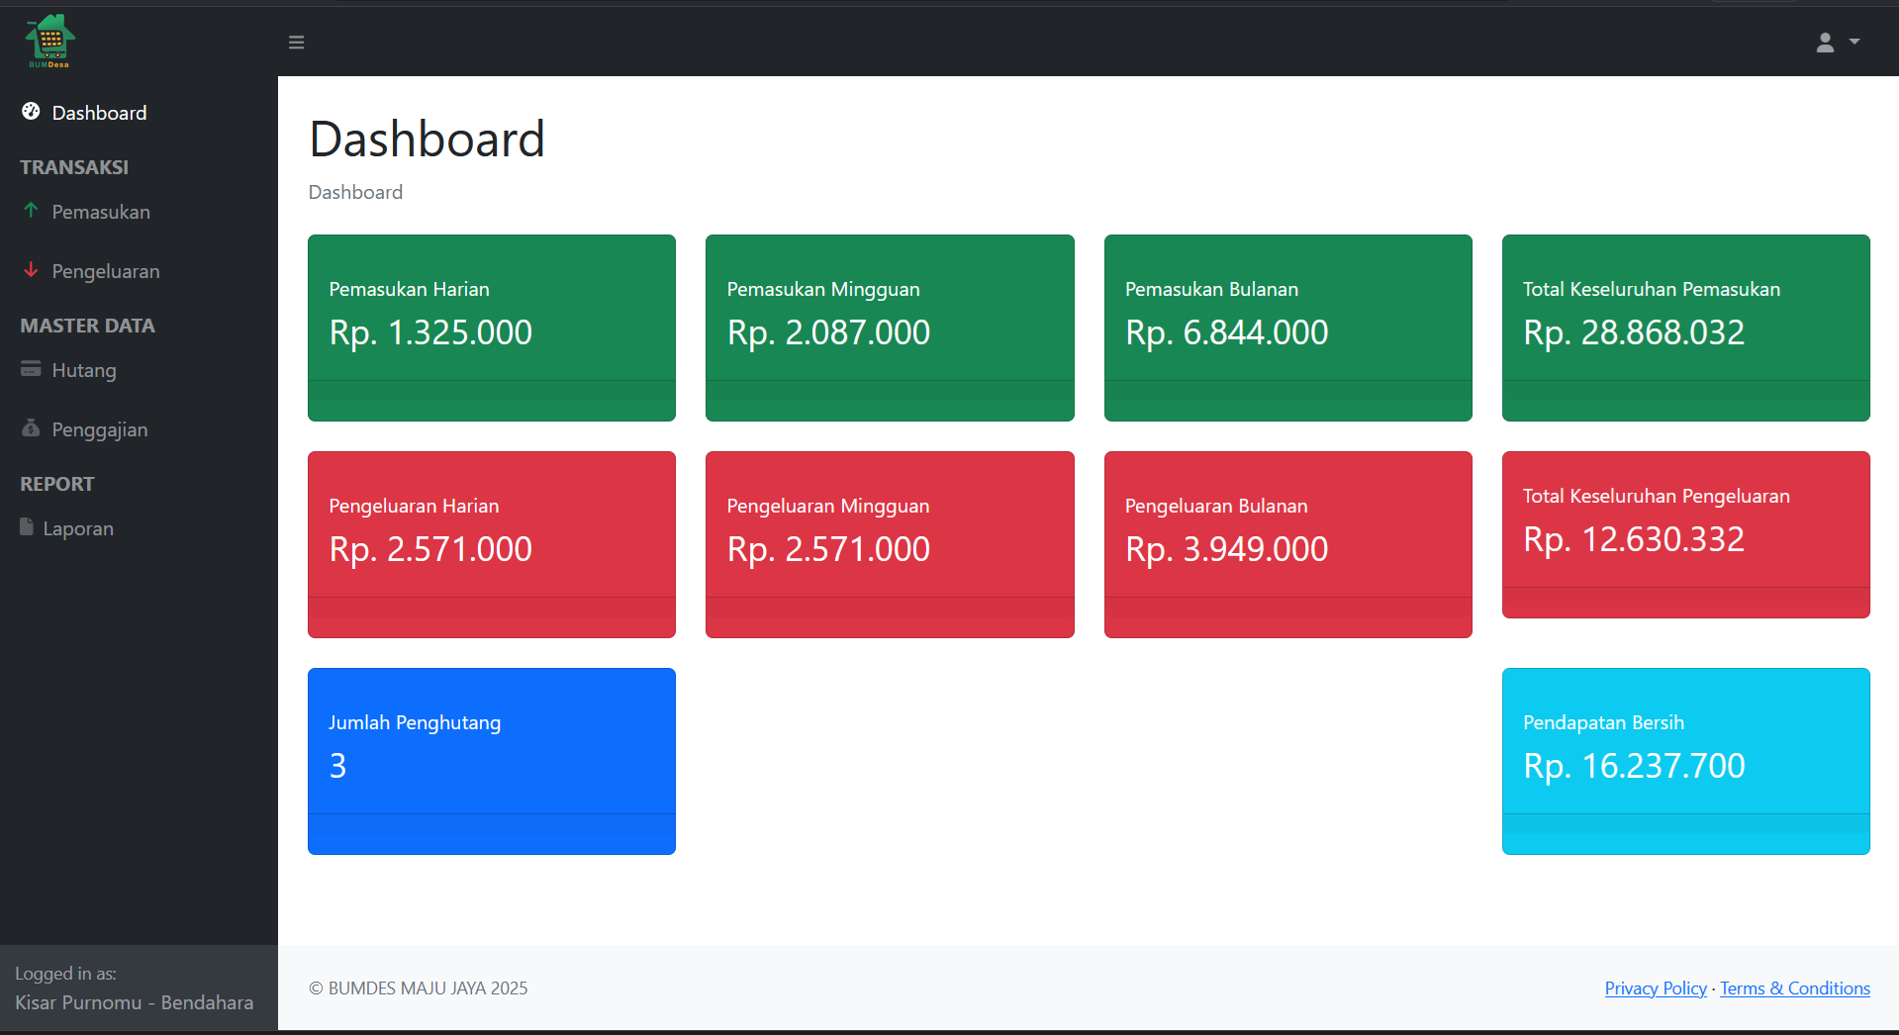
Task: Click the Pemasukan Harian label
Action: (409, 289)
